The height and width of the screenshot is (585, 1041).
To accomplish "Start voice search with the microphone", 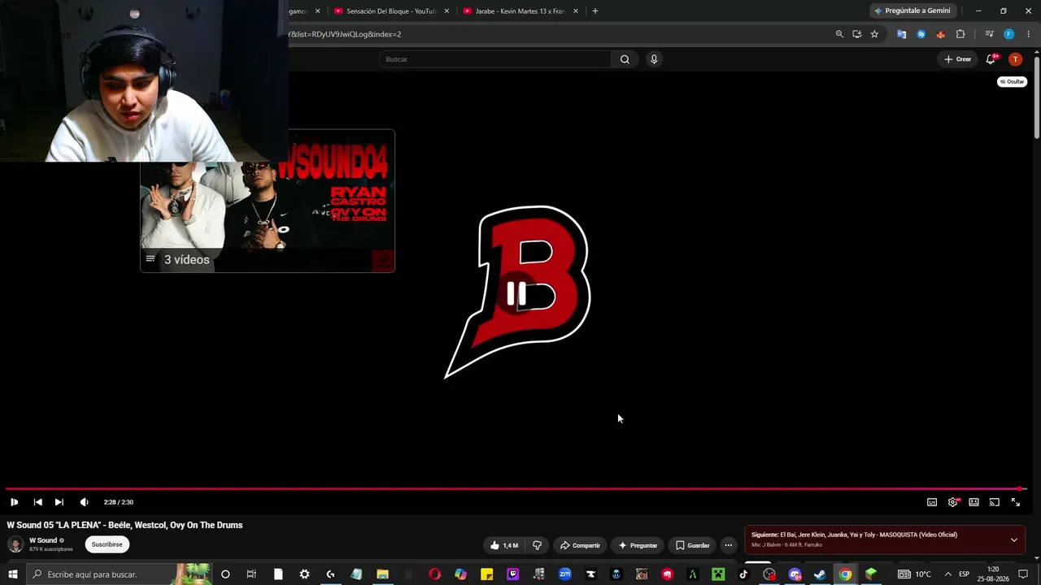I will (x=653, y=59).
